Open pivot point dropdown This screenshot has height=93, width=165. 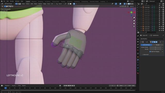(66, 4)
